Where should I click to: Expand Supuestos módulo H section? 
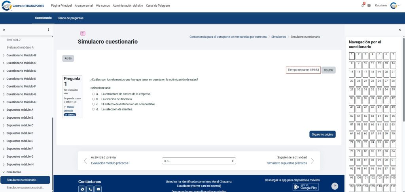(x=4, y=164)
